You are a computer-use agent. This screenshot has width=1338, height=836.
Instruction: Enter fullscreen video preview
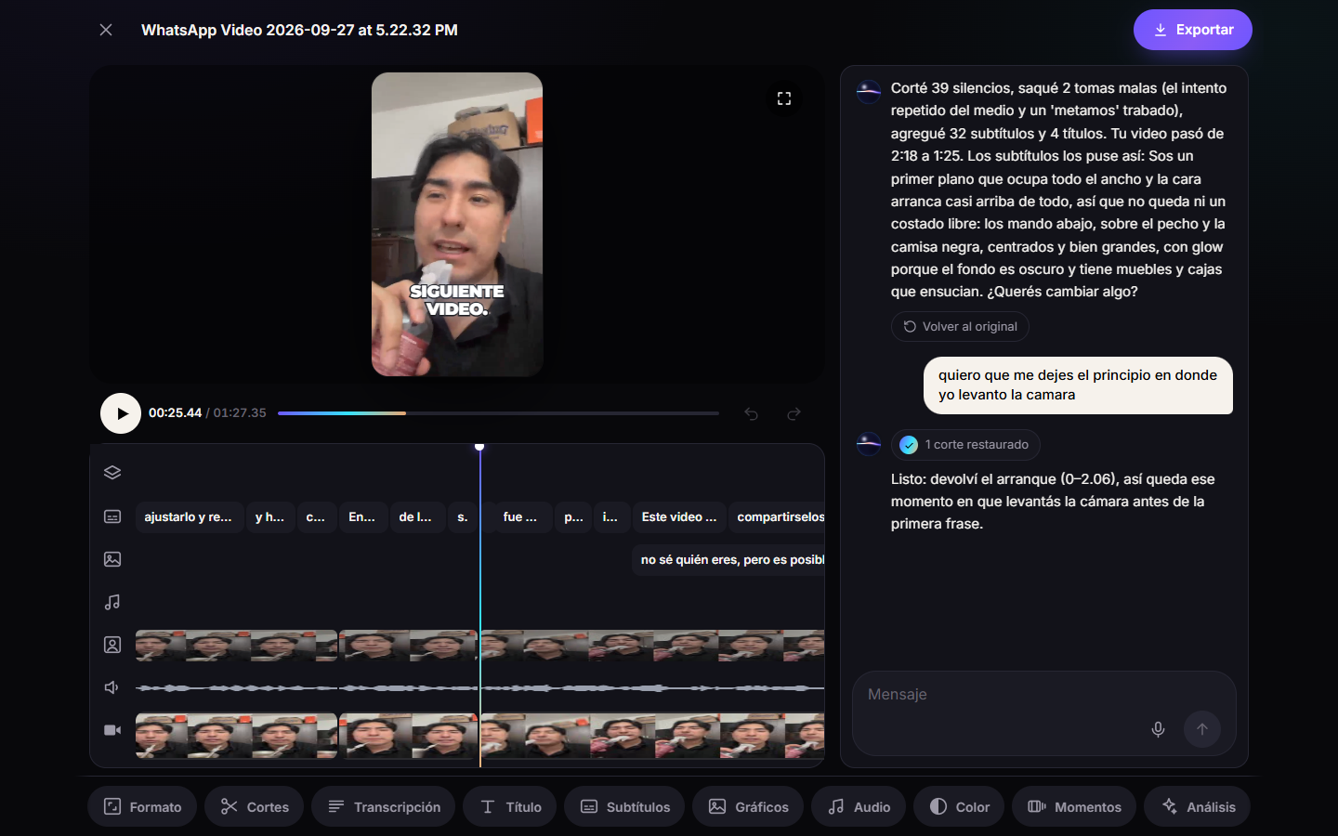[x=784, y=98]
